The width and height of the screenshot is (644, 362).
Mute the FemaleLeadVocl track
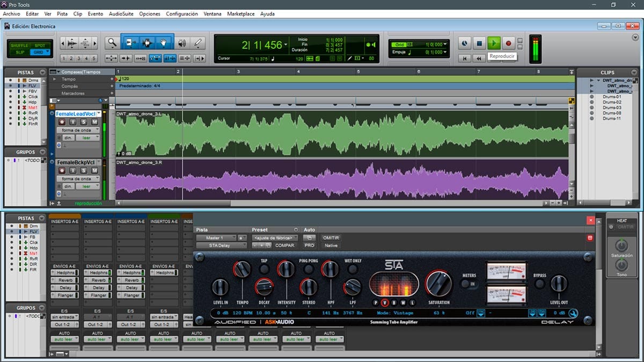(94, 122)
